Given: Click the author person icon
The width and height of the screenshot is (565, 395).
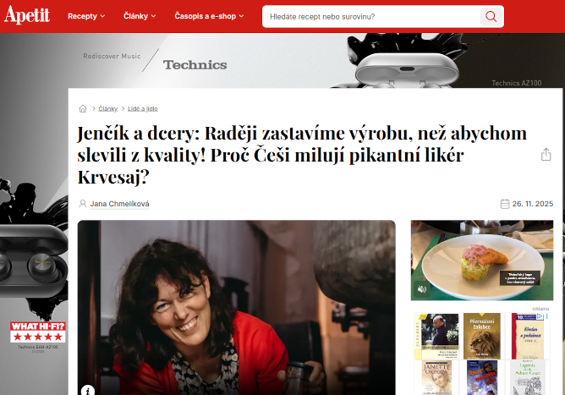Looking at the screenshot, I should pos(83,204).
